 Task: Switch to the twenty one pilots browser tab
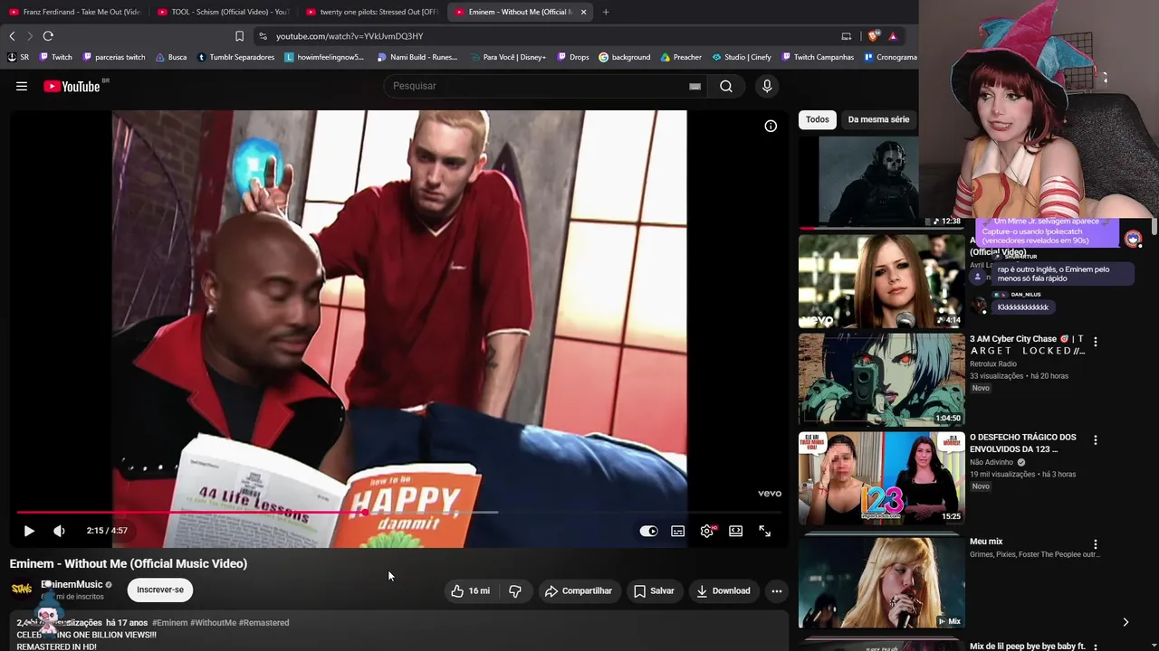[371, 12]
